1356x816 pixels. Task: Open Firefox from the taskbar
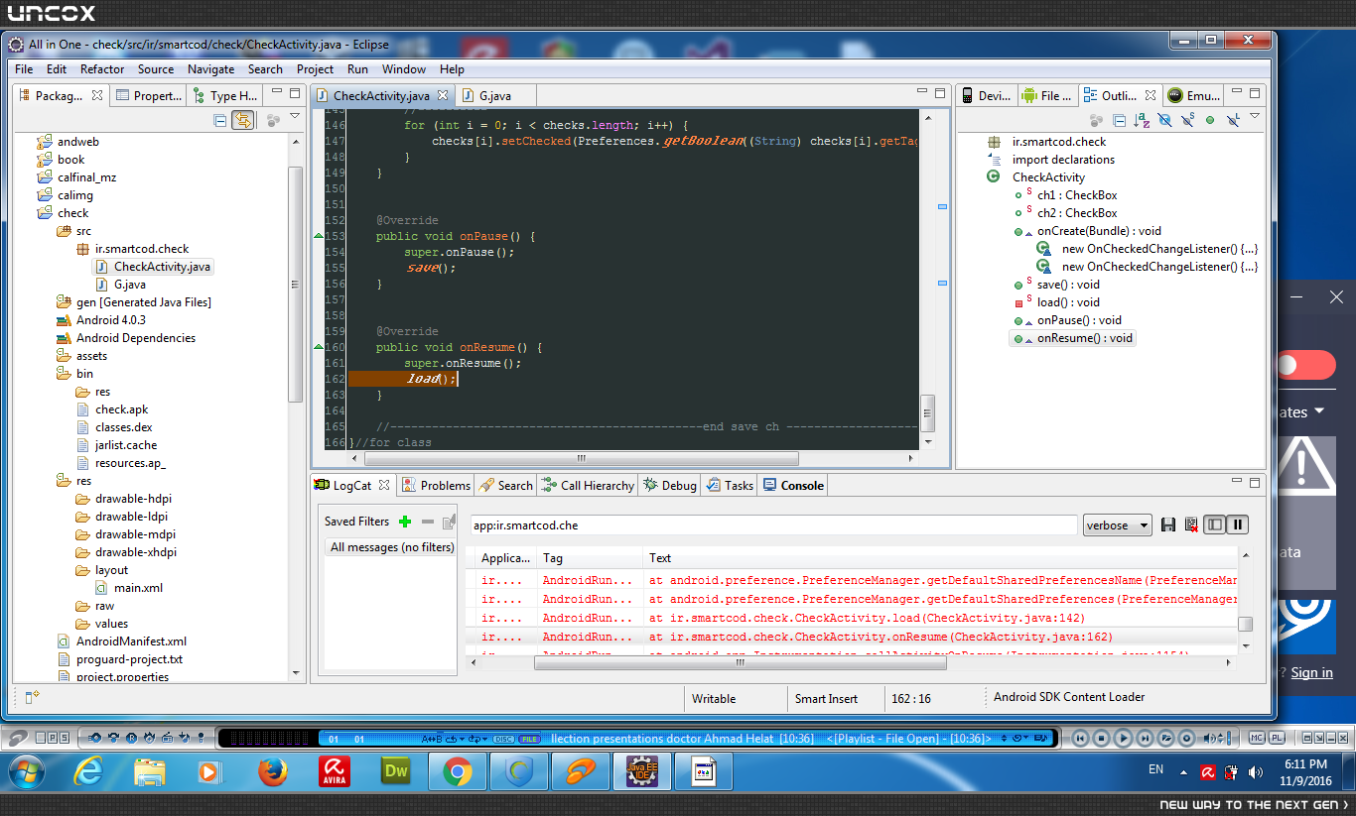tap(272, 770)
